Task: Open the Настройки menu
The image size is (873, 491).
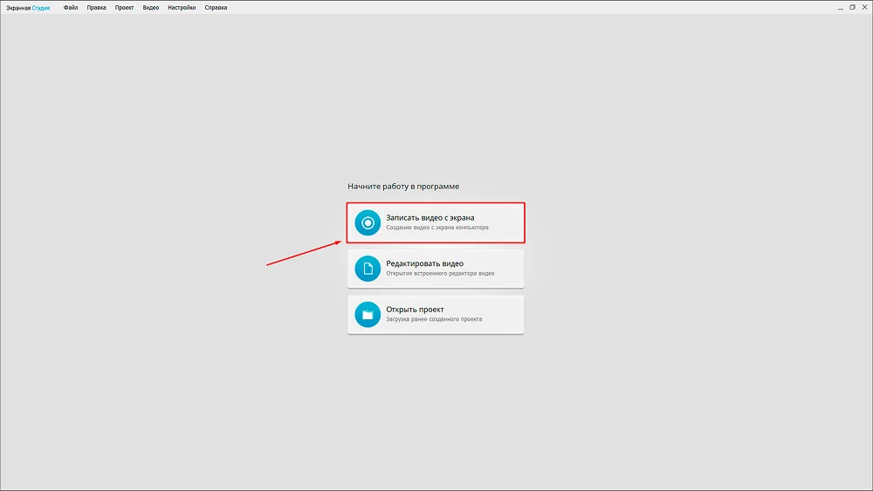Action: pos(182,8)
